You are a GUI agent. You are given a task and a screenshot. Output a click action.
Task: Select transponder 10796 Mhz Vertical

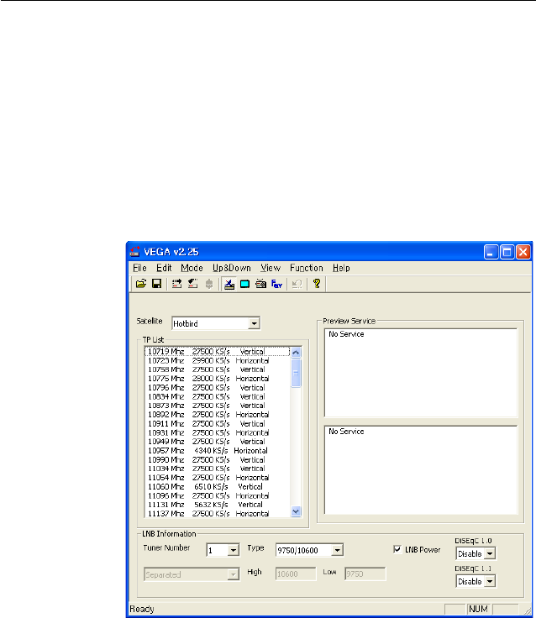[x=218, y=388]
